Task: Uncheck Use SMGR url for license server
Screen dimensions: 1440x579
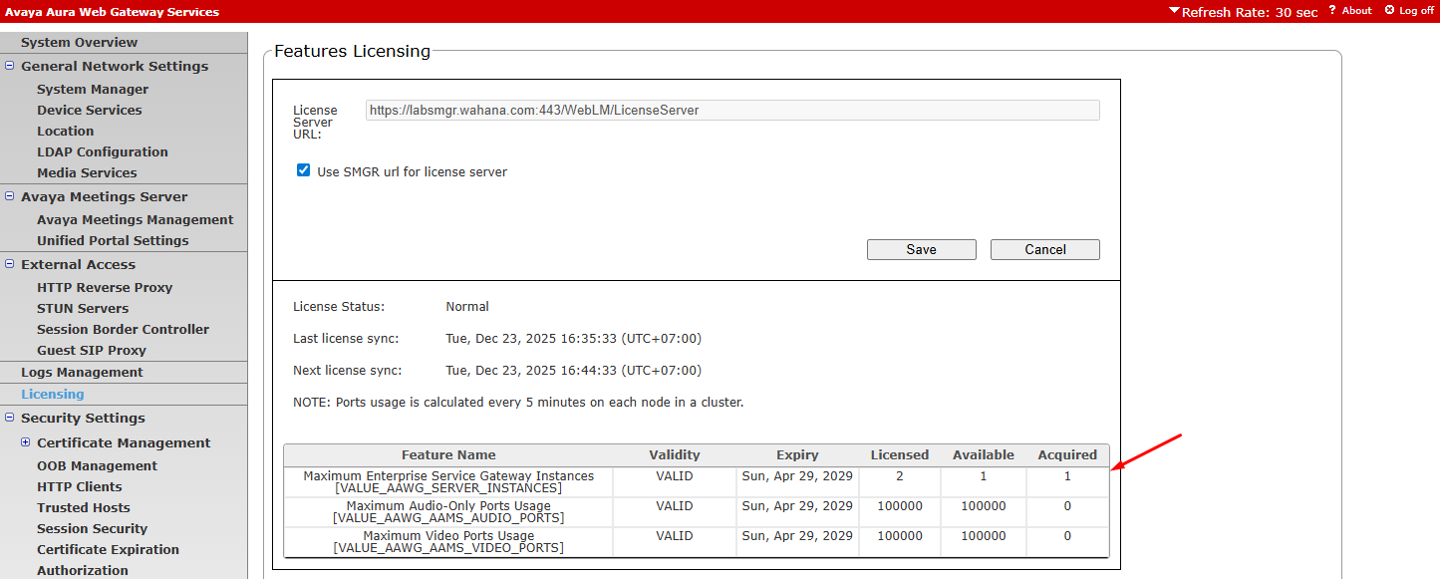Action: [304, 171]
